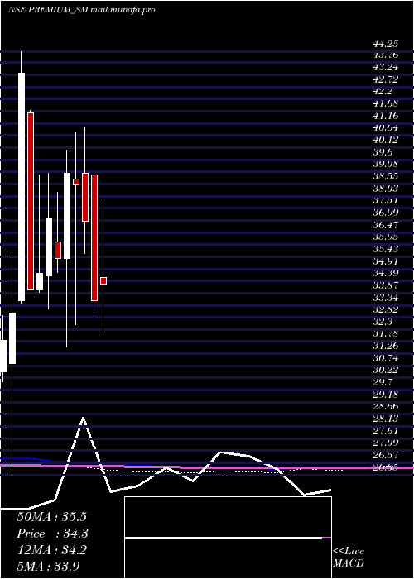Click the <<Live MACD label
The image size is (414, 579).
coord(349,557)
